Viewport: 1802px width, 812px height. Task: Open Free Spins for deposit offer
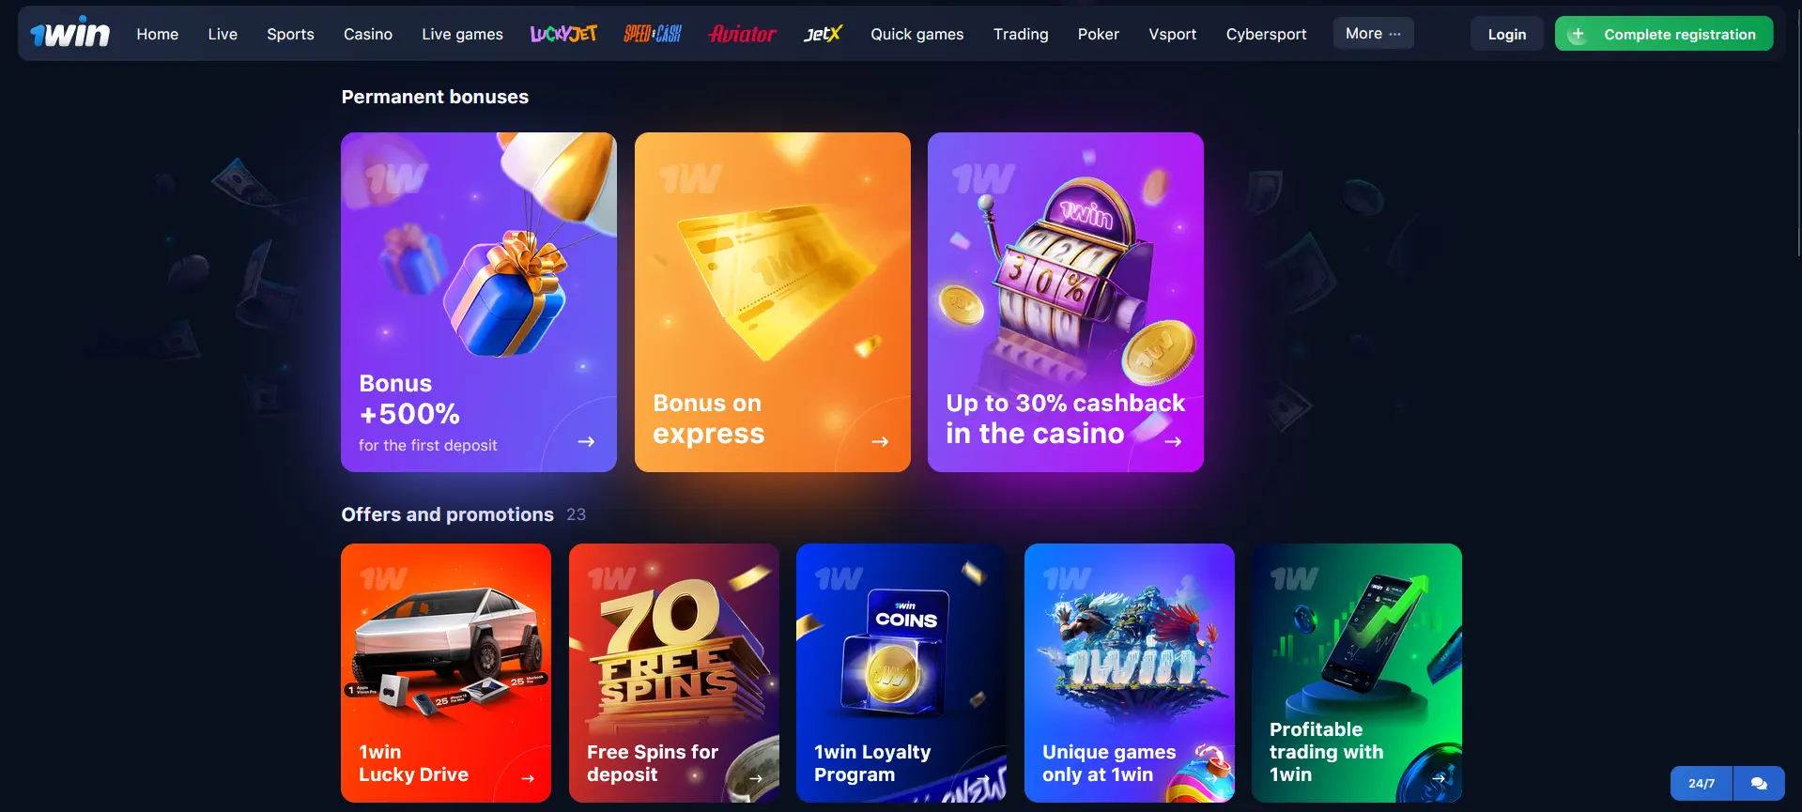click(674, 673)
